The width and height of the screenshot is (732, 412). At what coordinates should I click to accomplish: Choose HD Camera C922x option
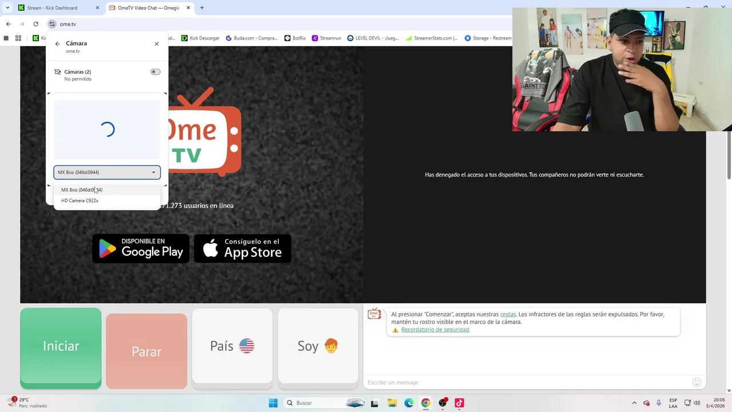pos(107,200)
